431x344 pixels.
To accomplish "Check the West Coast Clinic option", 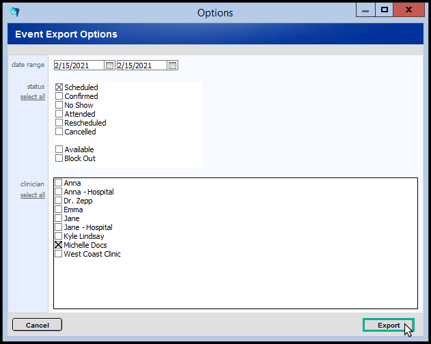I will tap(59, 254).
